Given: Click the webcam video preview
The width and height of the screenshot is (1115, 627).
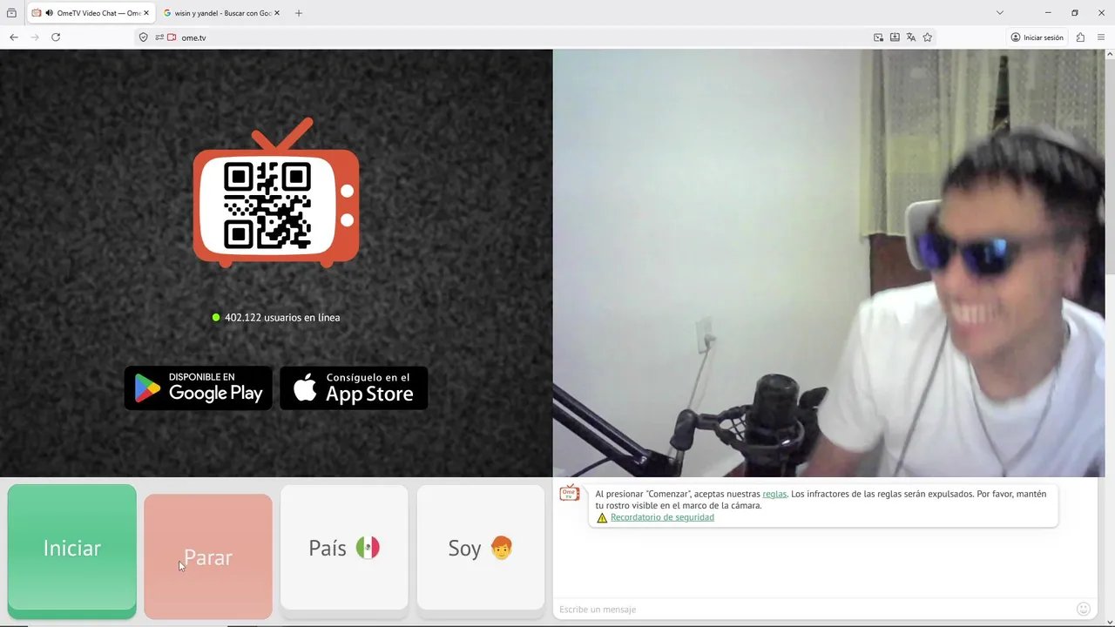Looking at the screenshot, I should (828, 263).
